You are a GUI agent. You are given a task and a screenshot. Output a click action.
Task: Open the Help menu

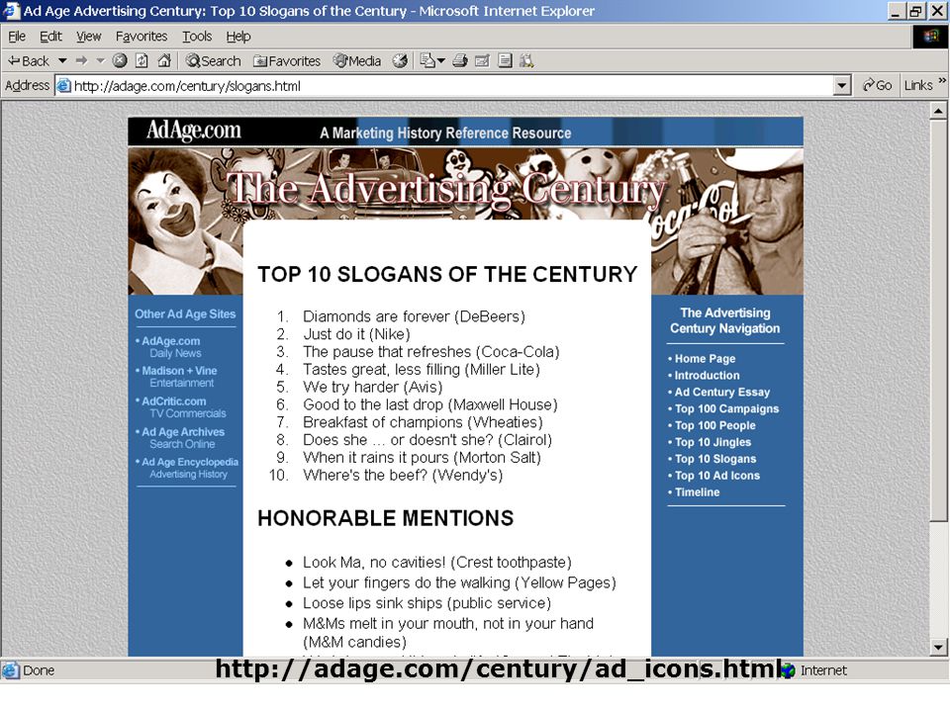238,37
